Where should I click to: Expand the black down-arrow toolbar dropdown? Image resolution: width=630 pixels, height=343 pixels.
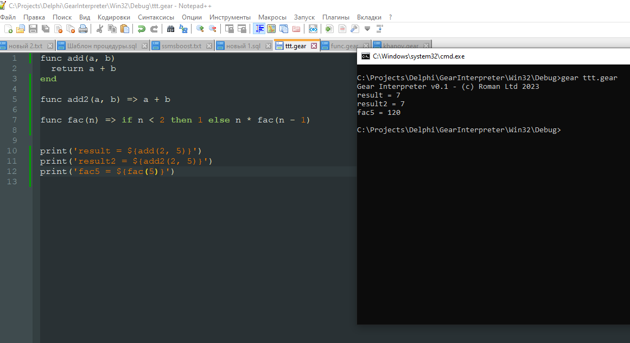click(x=367, y=29)
